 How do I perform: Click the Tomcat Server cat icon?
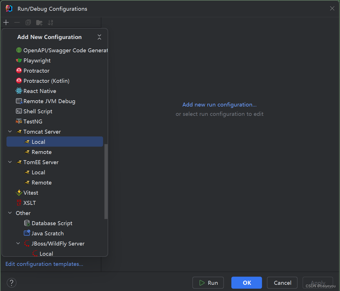click(x=19, y=132)
